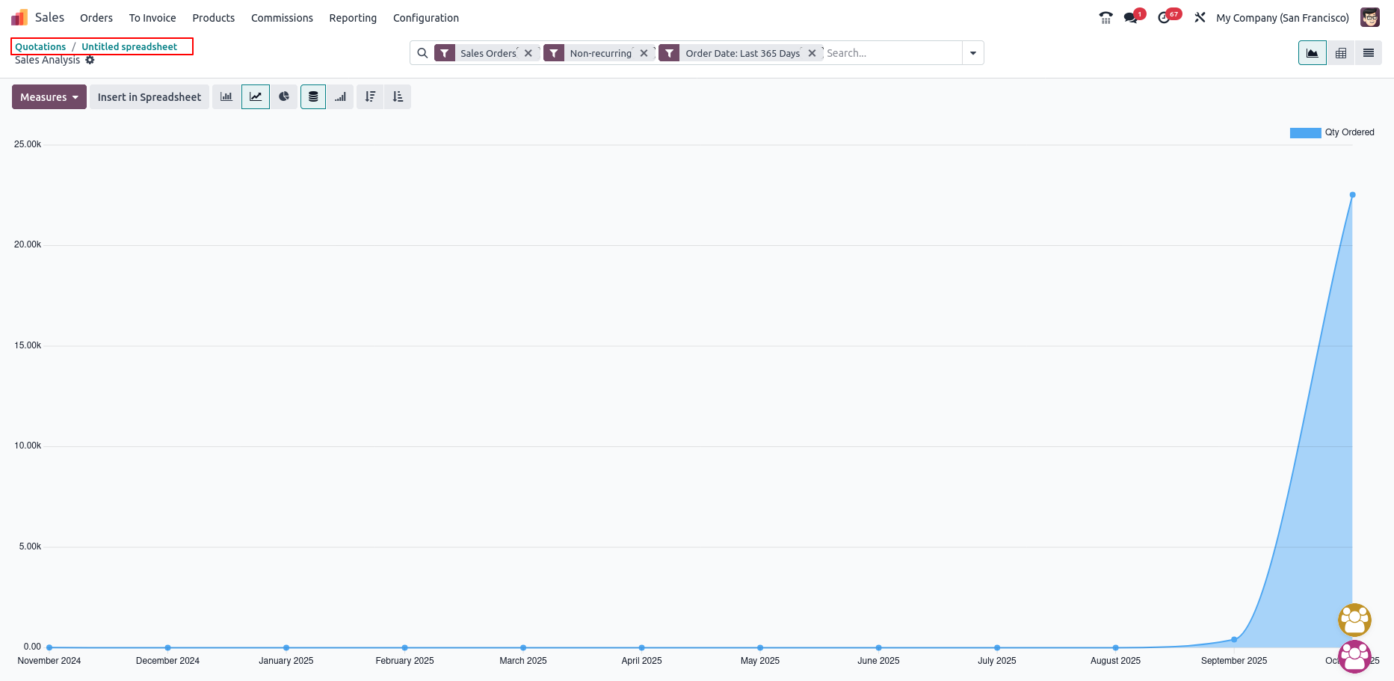Select the pie chart icon

click(284, 97)
